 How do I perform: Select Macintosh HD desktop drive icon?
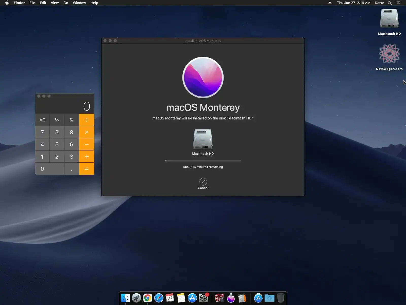pyautogui.click(x=389, y=19)
